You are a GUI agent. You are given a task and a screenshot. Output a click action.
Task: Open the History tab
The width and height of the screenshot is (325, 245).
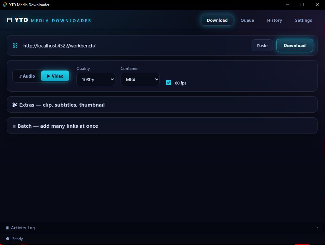point(274,20)
